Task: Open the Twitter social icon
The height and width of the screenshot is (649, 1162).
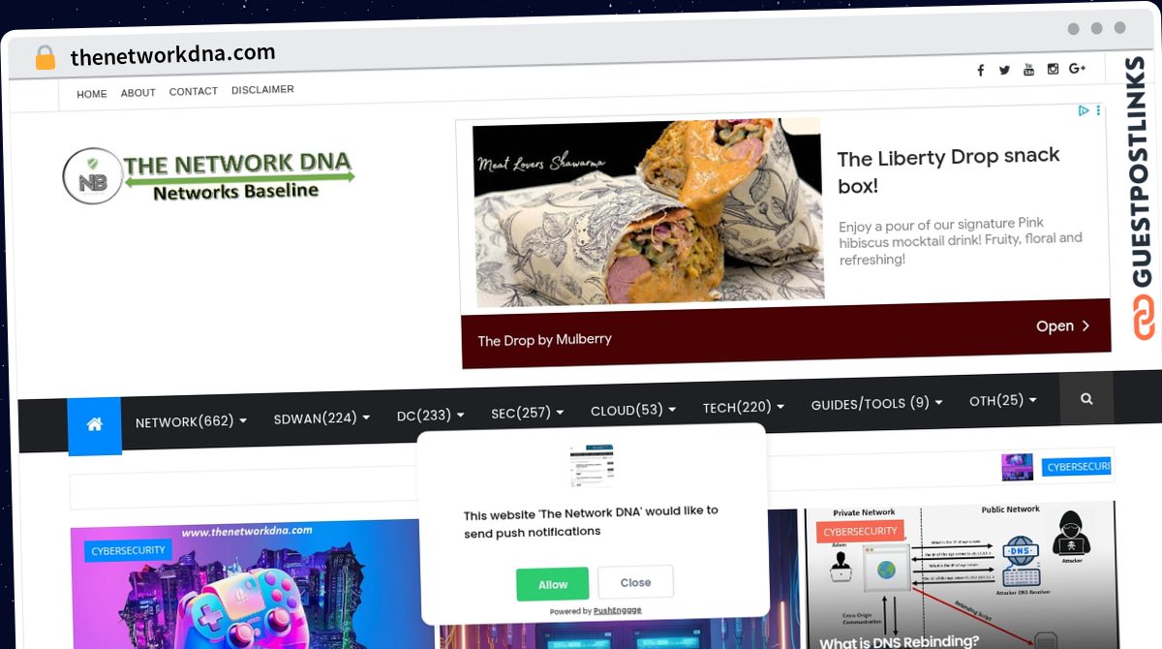Action: pos(1004,70)
